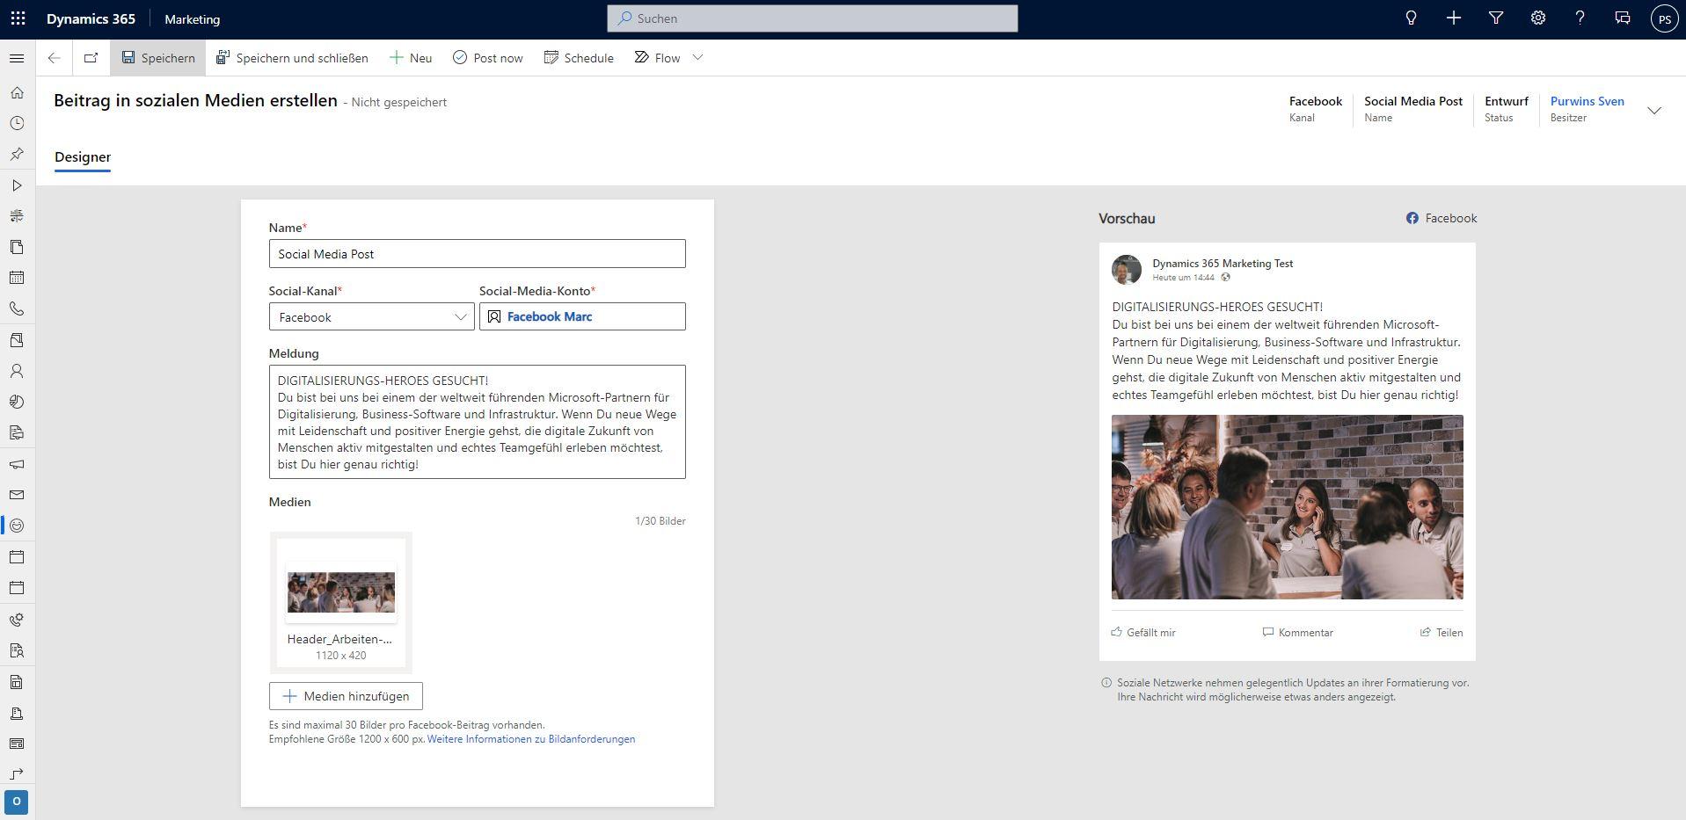Open the envelope email sidebar icon

17,495
